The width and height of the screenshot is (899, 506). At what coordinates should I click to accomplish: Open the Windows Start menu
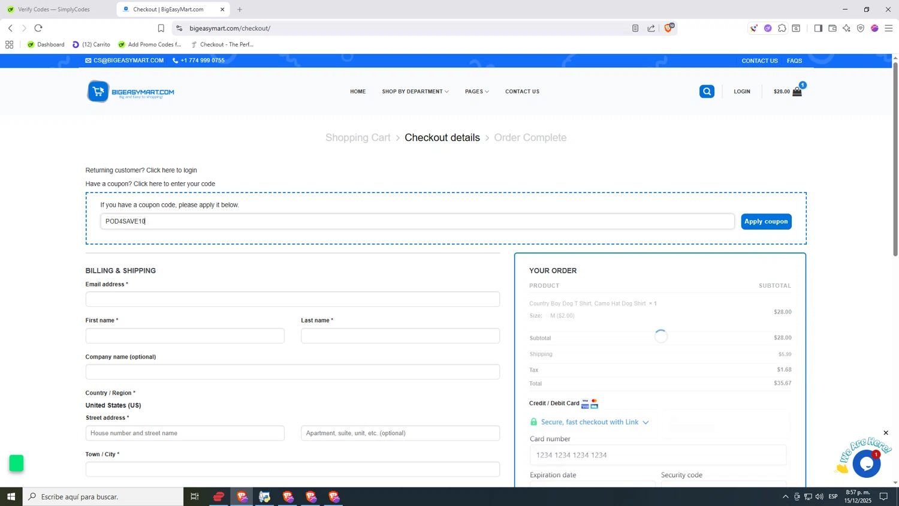[x=11, y=496]
